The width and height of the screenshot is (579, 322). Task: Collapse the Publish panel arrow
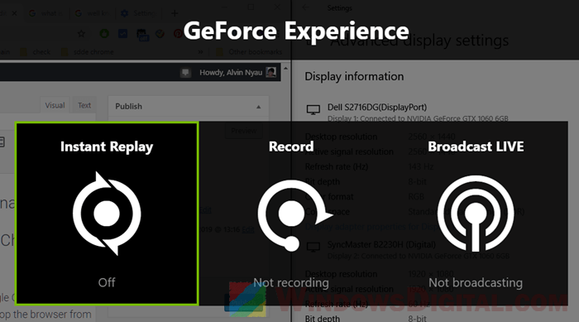[x=258, y=107]
